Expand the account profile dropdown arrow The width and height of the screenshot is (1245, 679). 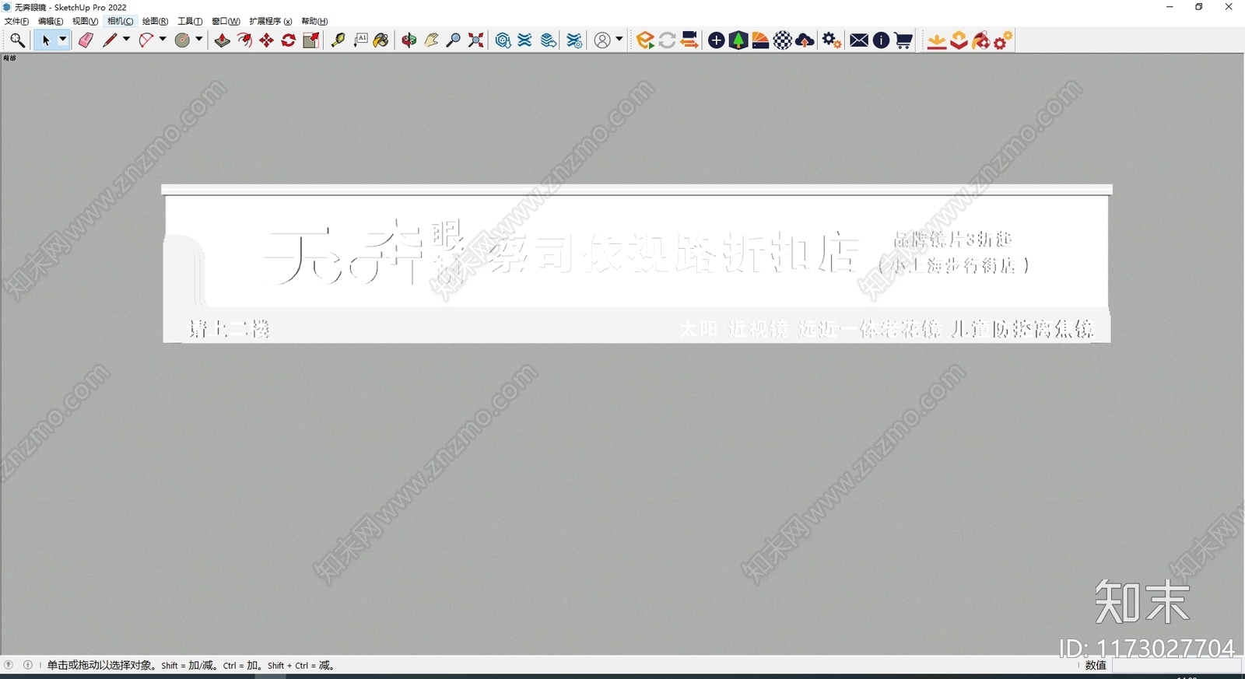tap(619, 40)
